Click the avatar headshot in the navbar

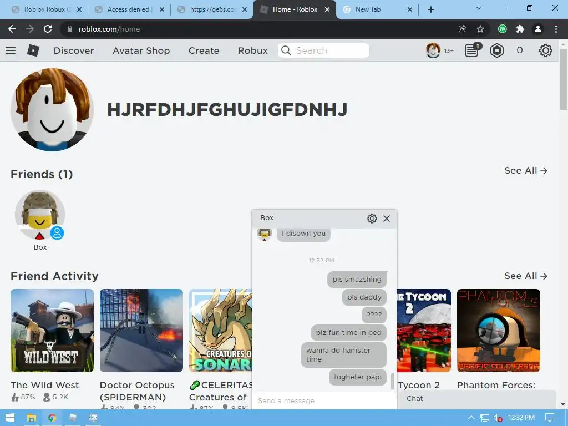pyautogui.click(x=433, y=50)
